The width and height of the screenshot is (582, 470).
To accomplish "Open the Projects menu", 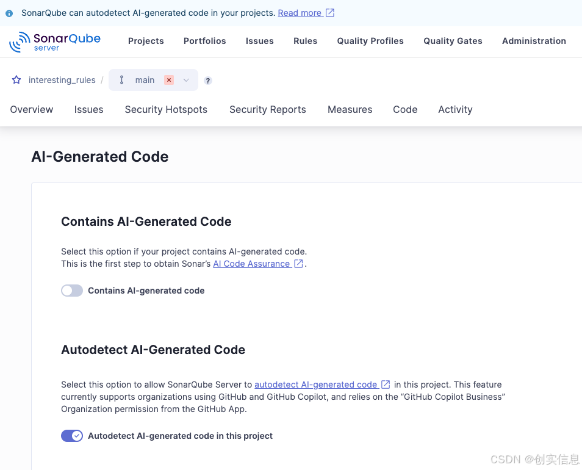I will click(x=146, y=41).
